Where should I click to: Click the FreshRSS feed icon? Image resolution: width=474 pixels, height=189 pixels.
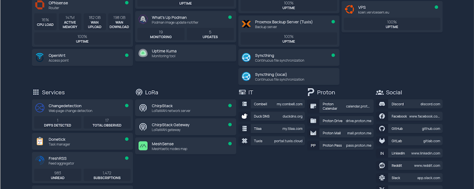(x=40, y=160)
